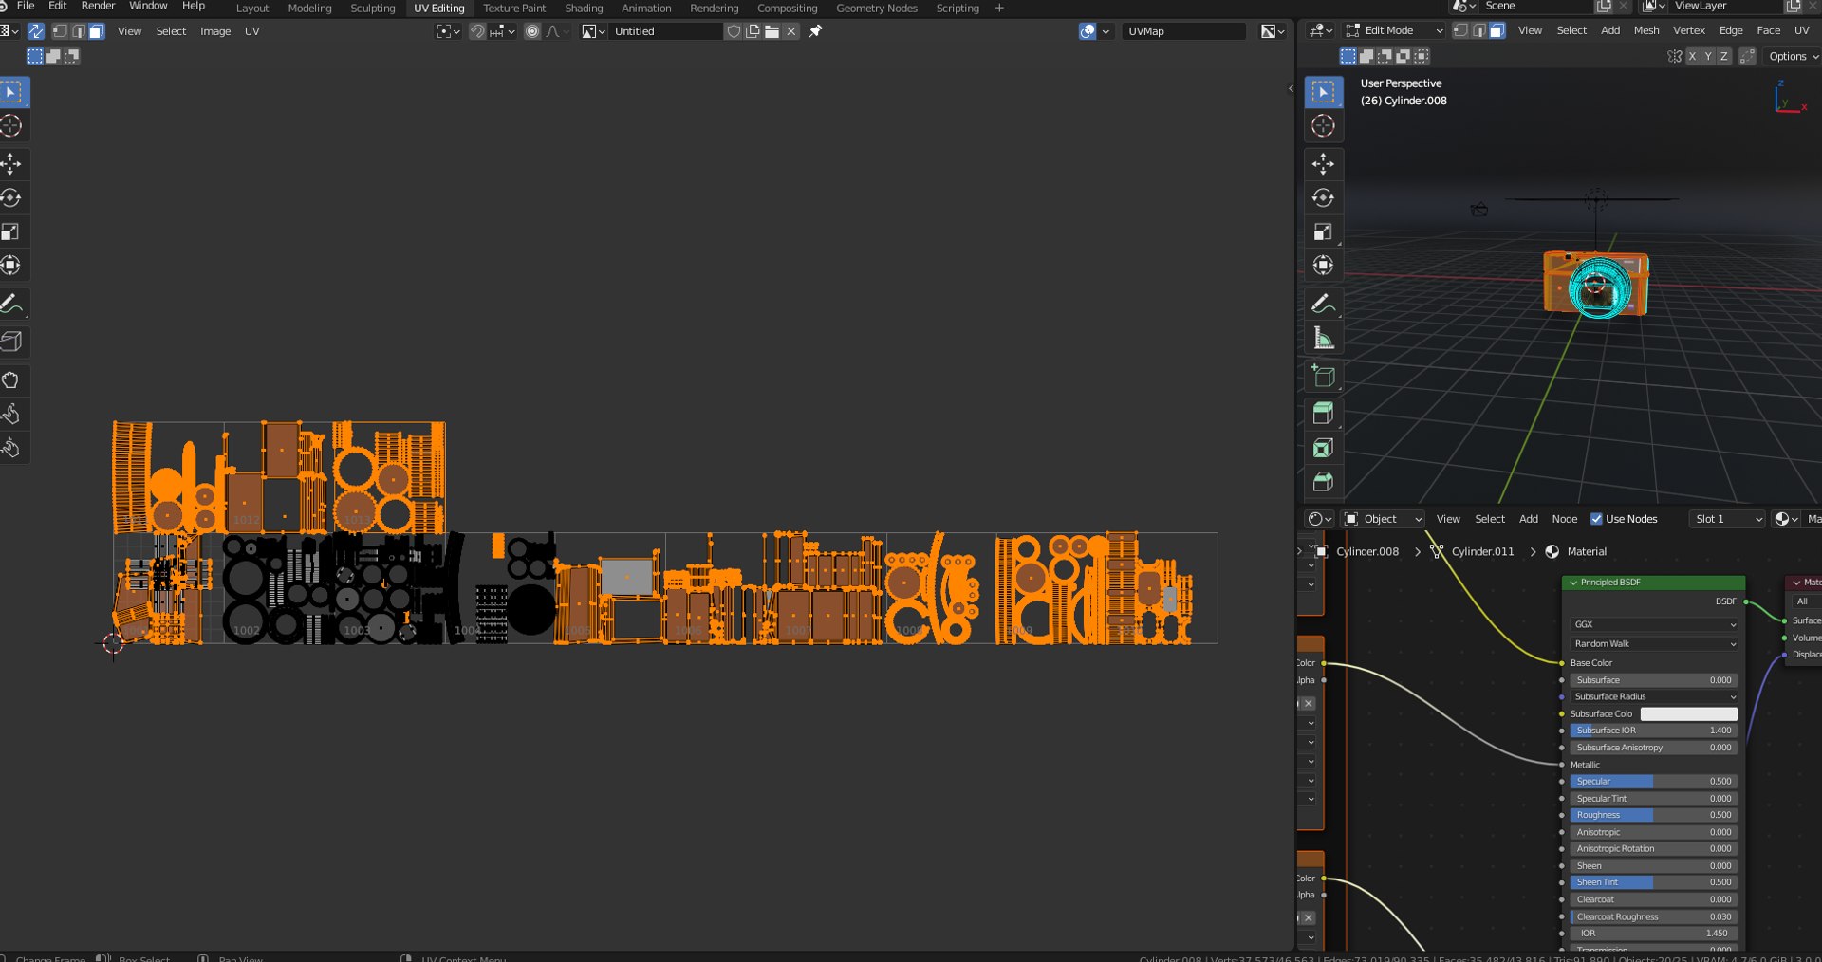The image size is (1822, 962).
Task: Adjust the Roughness slider
Action: (x=1654, y=815)
